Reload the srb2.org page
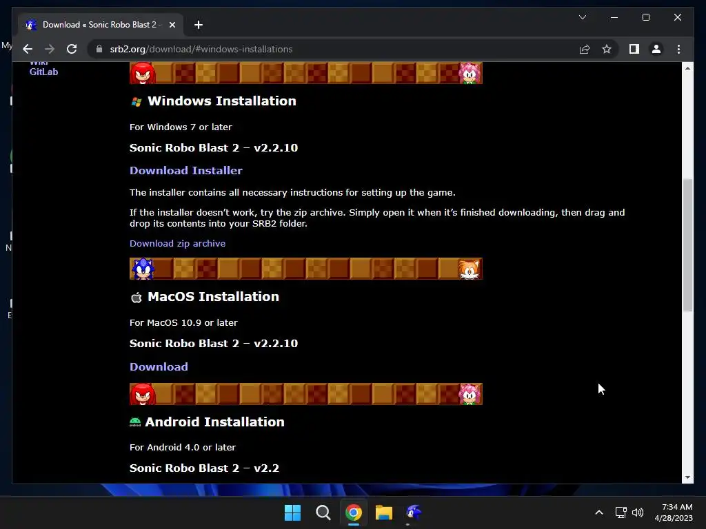 [72, 49]
